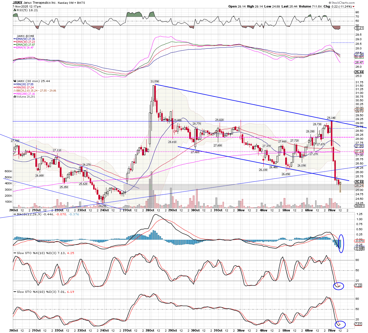The width and height of the screenshot is (368, 333).
Task: Click the 29.140 high price annotation
Action: [331, 118]
